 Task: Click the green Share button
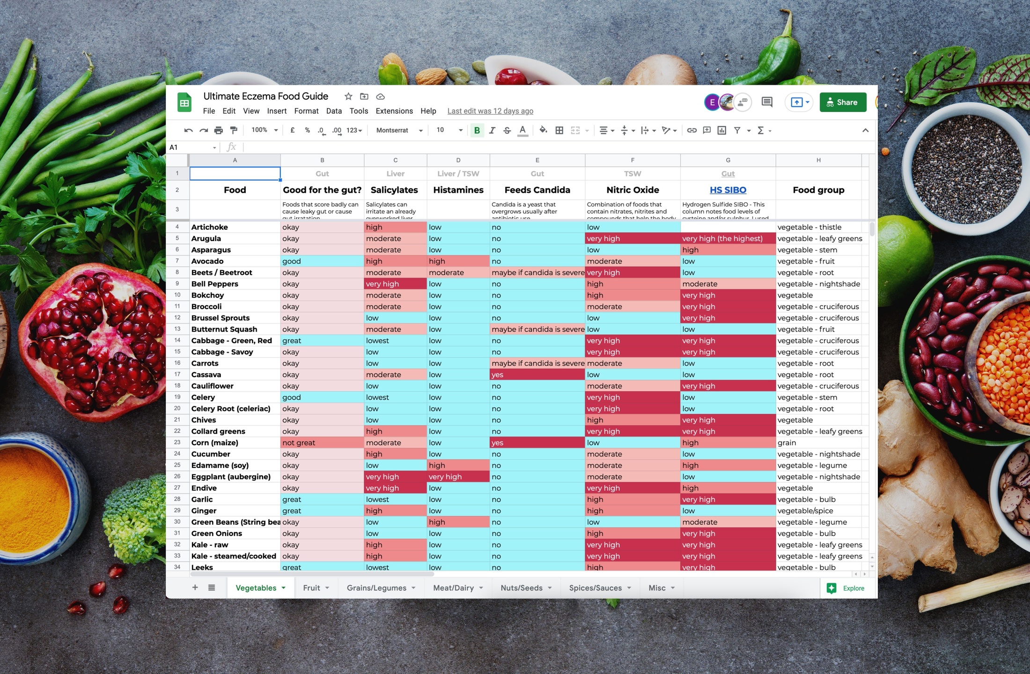tap(843, 102)
